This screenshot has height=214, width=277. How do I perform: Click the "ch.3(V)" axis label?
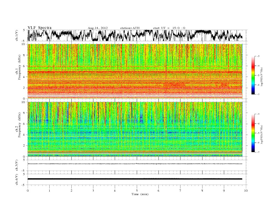(x=17, y=165)
